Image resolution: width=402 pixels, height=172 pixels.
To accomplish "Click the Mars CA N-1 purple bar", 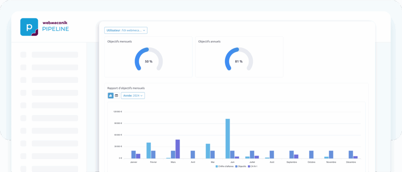I will 177,149.
